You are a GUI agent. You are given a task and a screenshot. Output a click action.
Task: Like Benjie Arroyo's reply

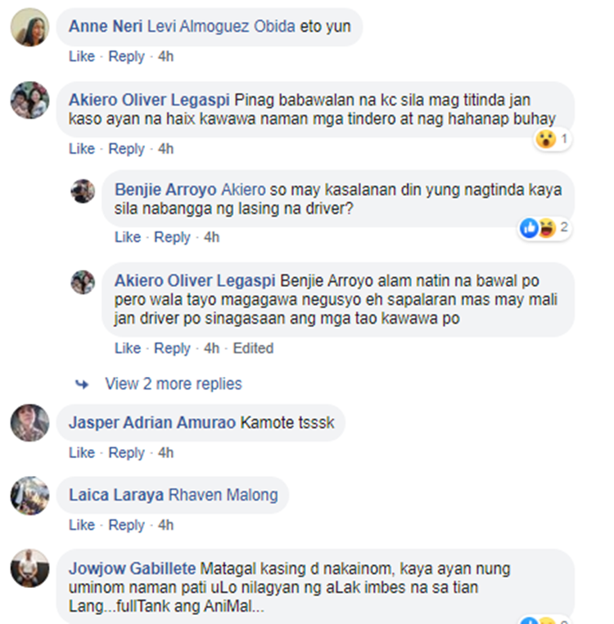tap(128, 237)
